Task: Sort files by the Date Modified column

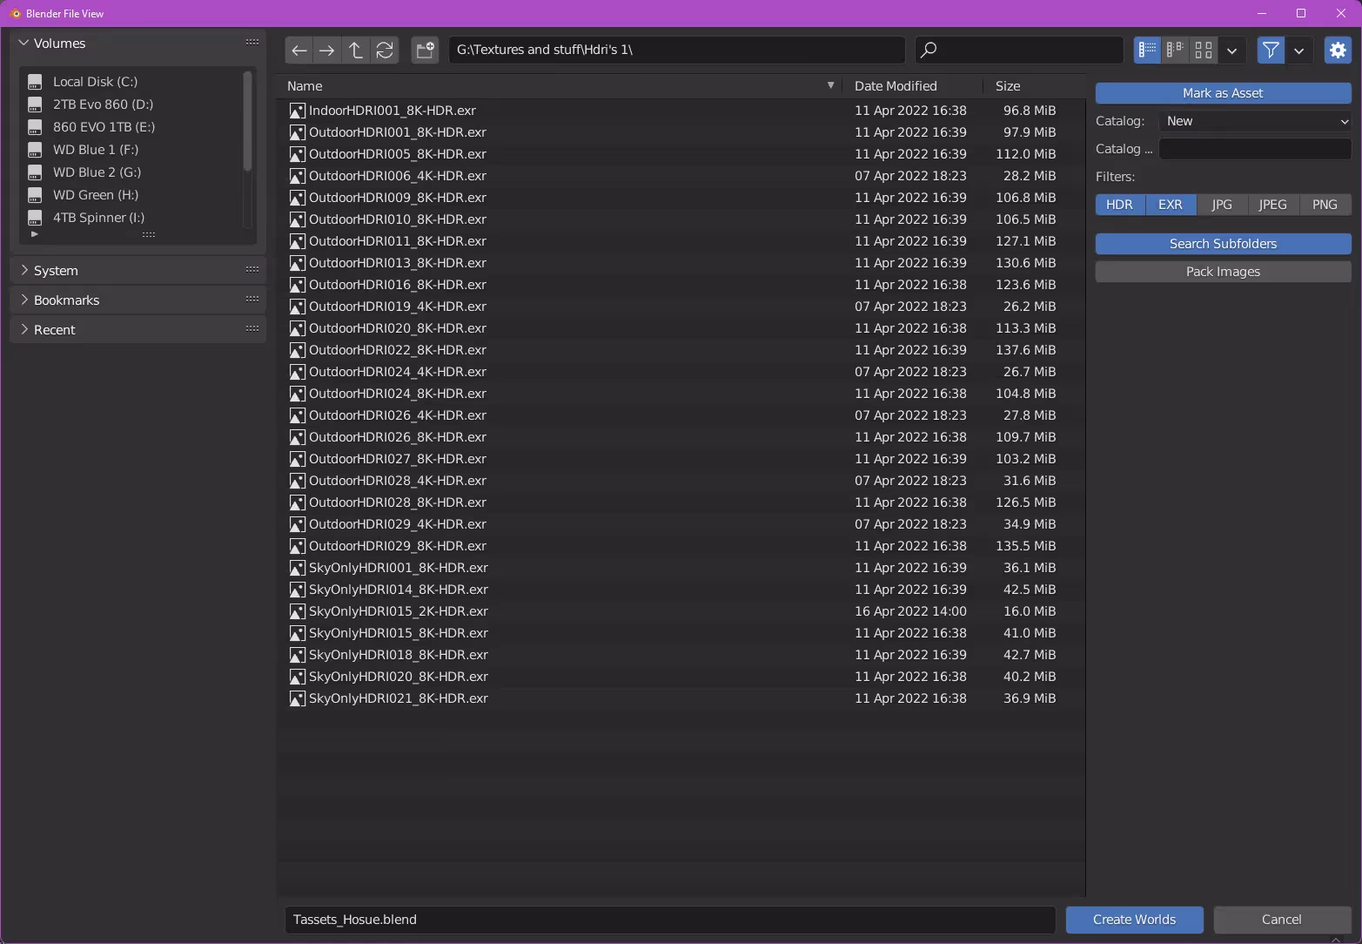Action: (x=896, y=86)
